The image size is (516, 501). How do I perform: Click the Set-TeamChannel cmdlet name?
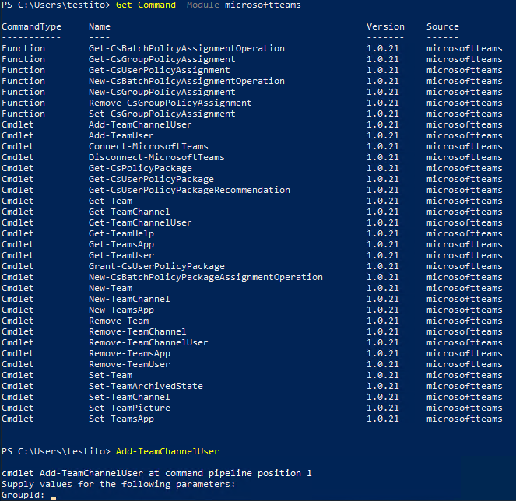coord(129,397)
